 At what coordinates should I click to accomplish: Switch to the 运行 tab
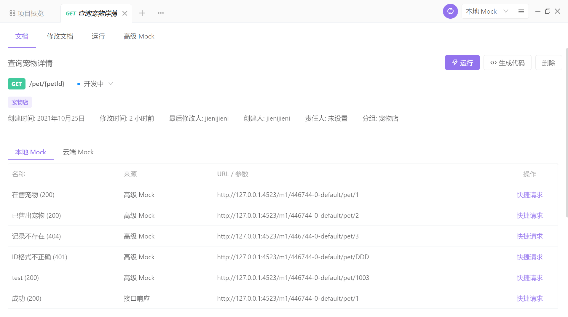pos(98,36)
